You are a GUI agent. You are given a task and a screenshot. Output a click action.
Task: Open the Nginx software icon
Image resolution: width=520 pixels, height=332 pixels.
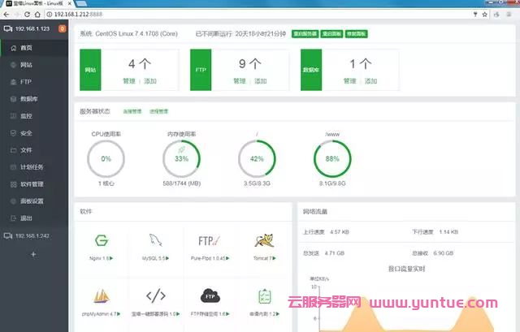click(102, 241)
